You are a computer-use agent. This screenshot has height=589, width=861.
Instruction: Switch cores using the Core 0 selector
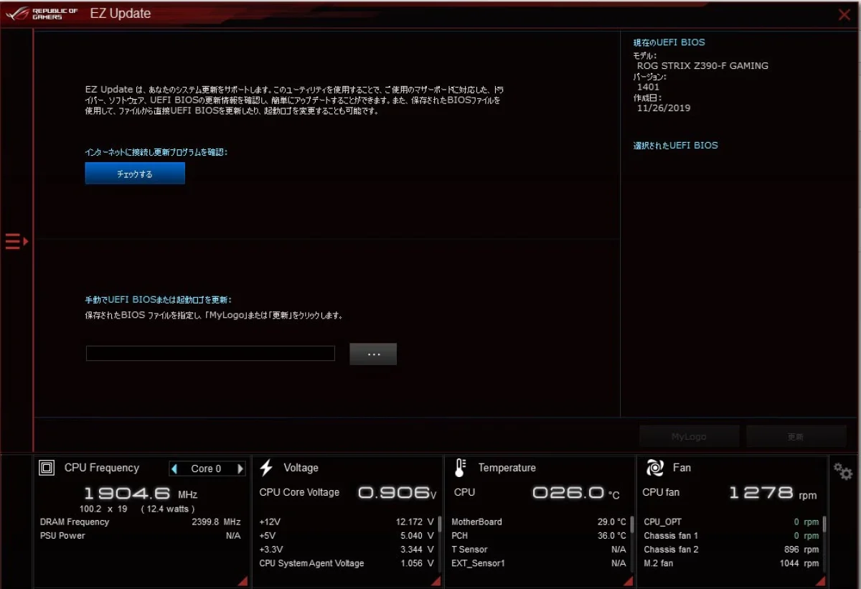pyautogui.click(x=208, y=468)
